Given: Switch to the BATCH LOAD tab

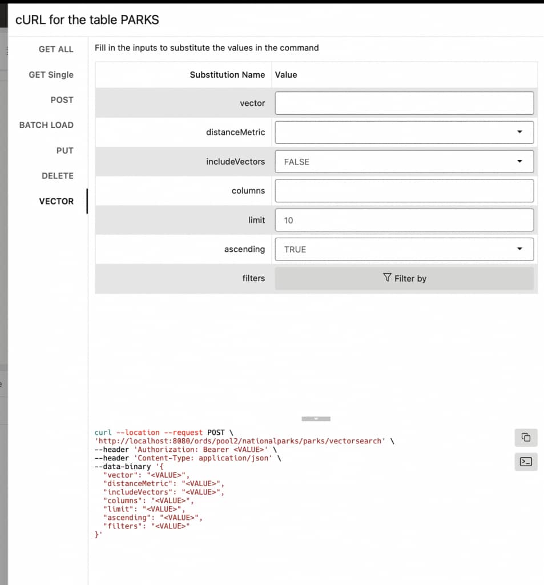Looking at the screenshot, I should [x=46, y=125].
